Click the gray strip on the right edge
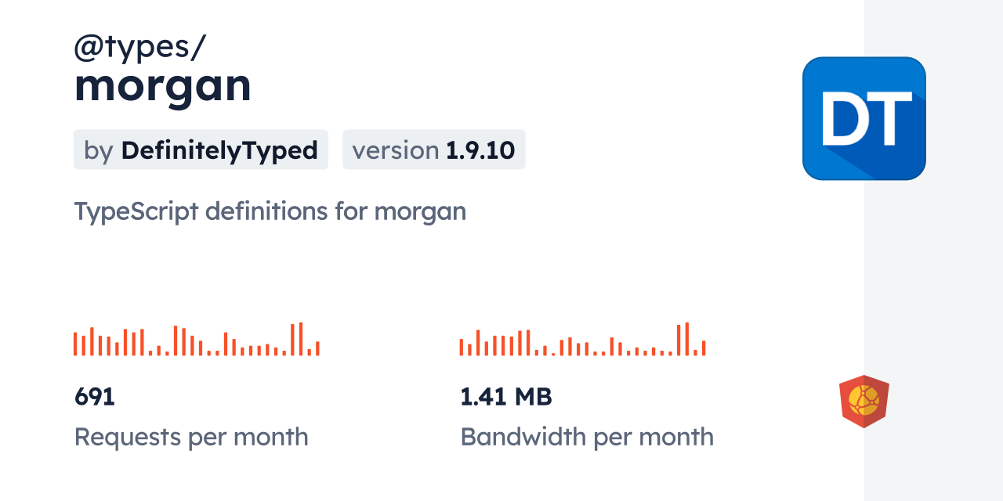Image resolution: width=1003 pixels, height=501 pixels. [x=933, y=250]
